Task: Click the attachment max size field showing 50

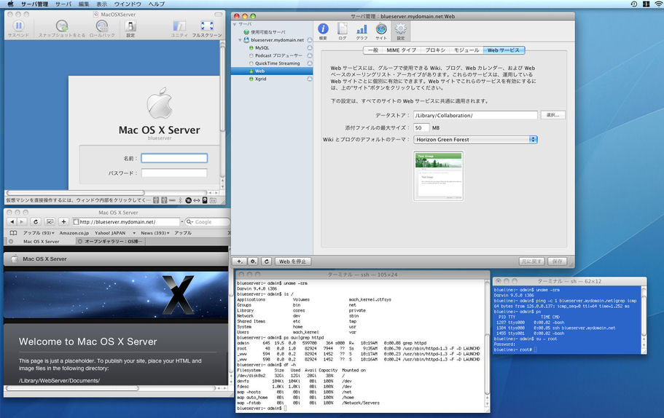Action: 421,127
